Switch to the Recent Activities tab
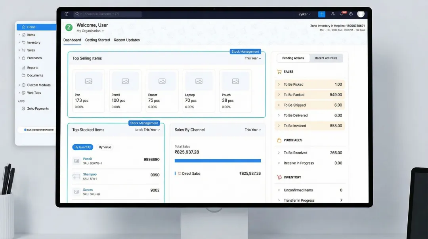Viewport: 428px width, 239px height. coord(326,58)
